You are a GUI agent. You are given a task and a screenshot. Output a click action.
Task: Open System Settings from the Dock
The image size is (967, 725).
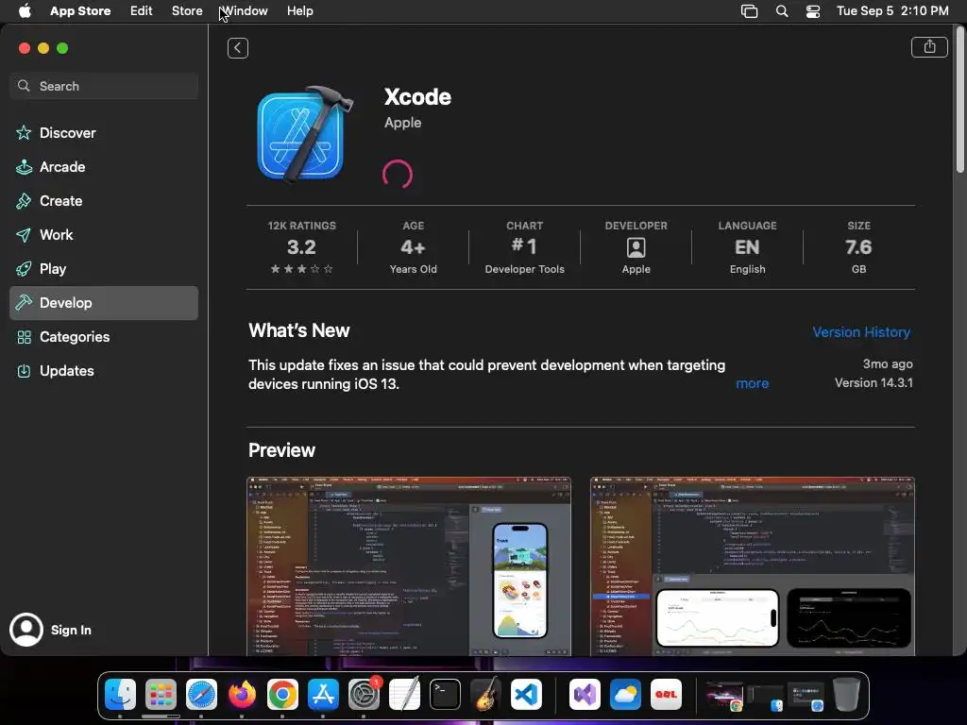coord(364,694)
